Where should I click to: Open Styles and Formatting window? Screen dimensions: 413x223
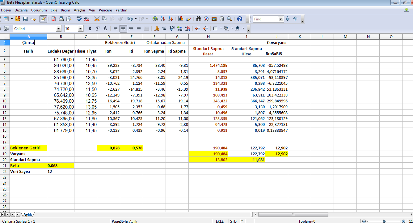6,28
